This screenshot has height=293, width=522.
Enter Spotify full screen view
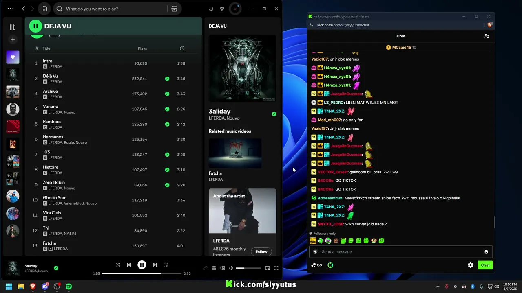276,268
